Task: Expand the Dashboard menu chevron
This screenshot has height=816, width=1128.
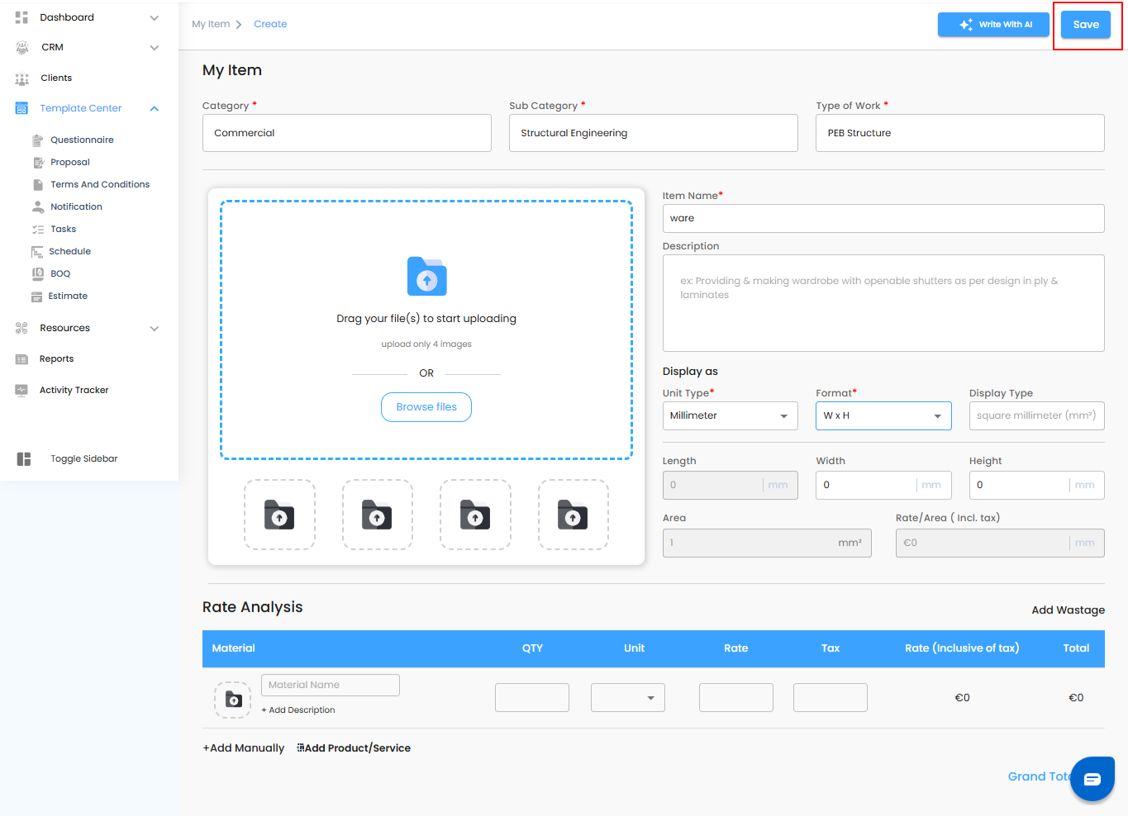Action: [x=155, y=18]
